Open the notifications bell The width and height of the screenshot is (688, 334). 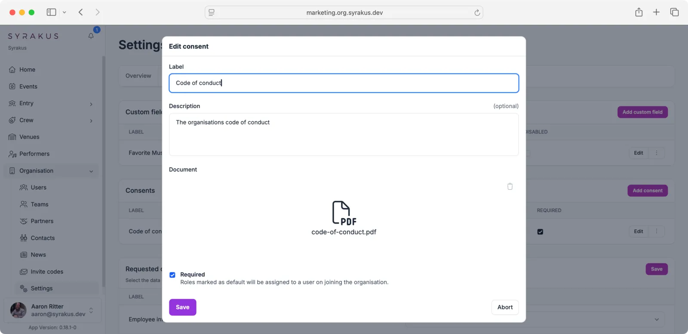point(91,36)
